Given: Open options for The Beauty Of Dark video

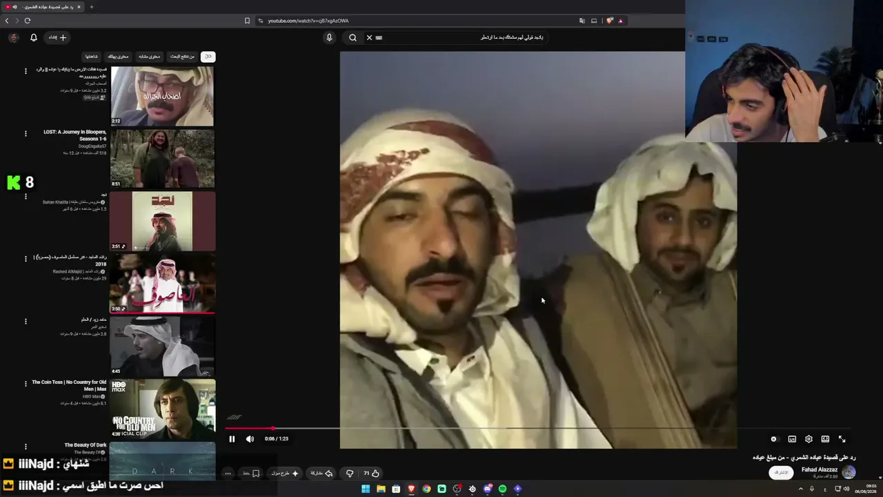Looking at the screenshot, I should [26, 447].
